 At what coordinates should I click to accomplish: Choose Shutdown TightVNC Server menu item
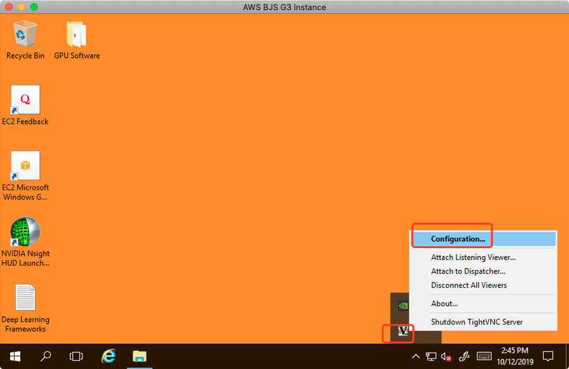(477, 322)
